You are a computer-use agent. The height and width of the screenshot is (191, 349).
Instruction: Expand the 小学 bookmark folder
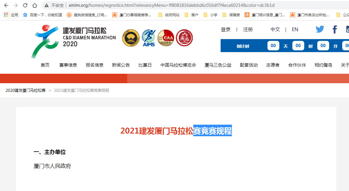click(211, 15)
